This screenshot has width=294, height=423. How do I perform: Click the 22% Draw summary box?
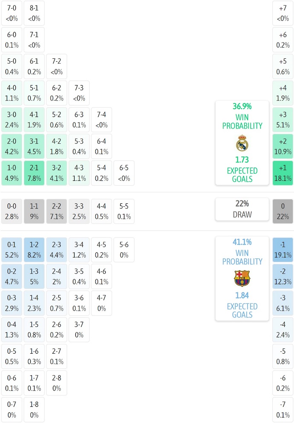(x=242, y=209)
